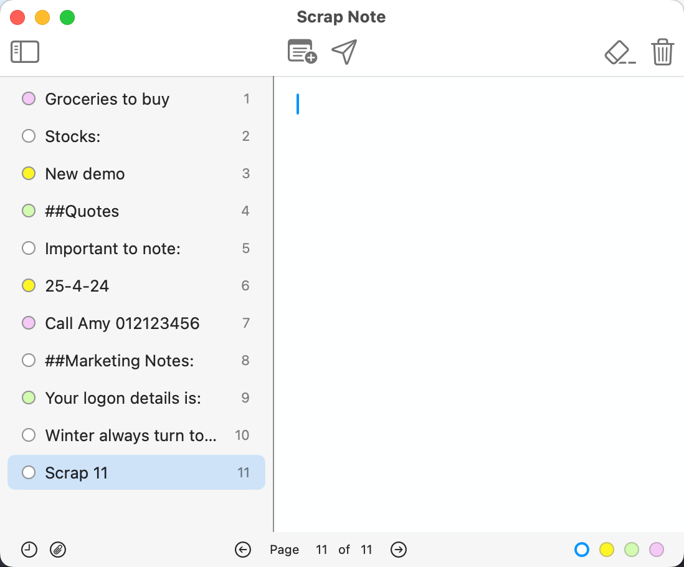Click the paper plane share icon
Viewport: 684px width, 567px height.
point(344,52)
